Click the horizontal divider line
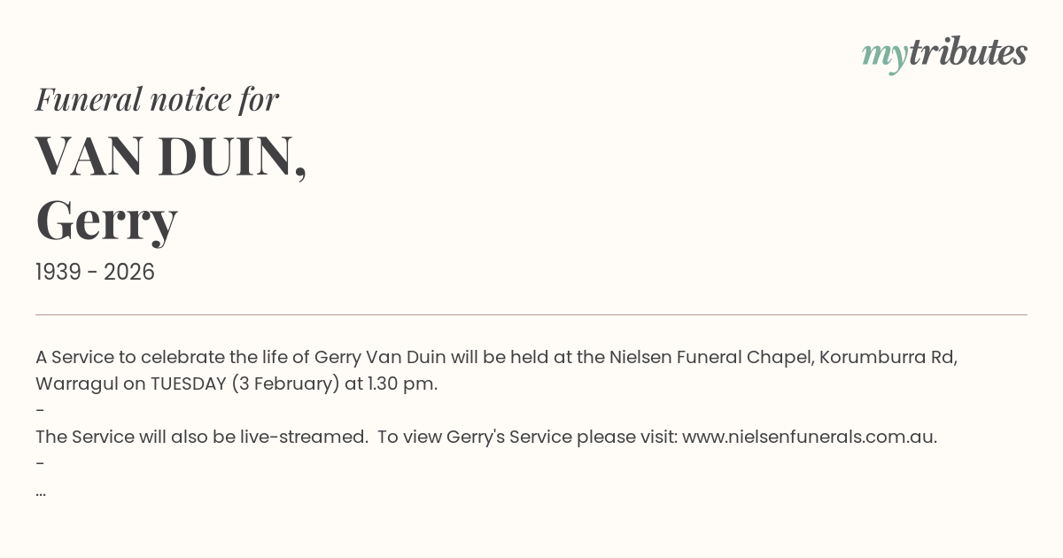 coord(531,314)
